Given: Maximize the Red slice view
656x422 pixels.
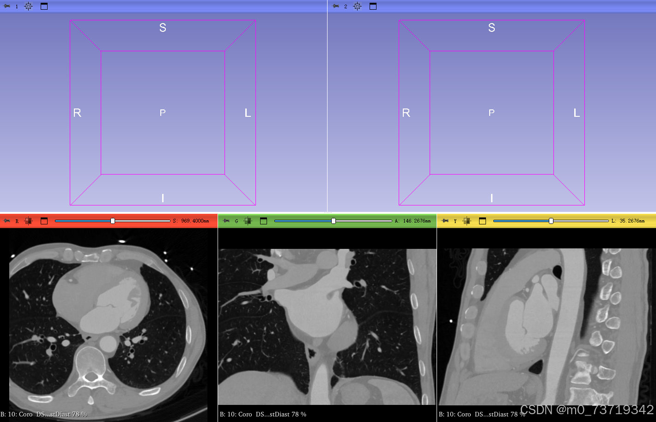Looking at the screenshot, I should [x=44, y=221].
